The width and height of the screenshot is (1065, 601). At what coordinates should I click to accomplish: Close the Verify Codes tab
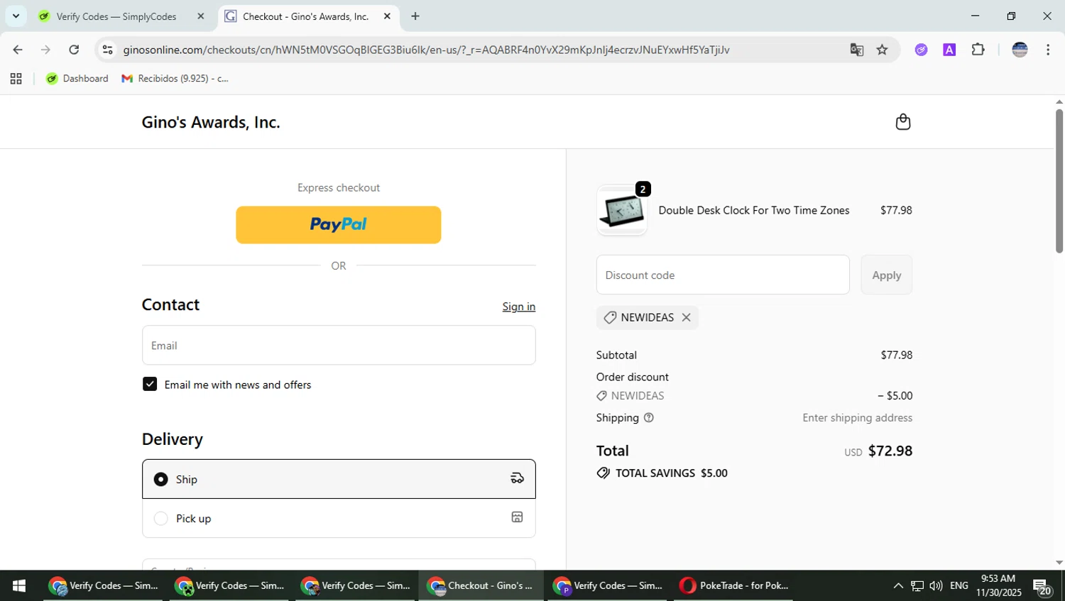[x=201, y=16]
